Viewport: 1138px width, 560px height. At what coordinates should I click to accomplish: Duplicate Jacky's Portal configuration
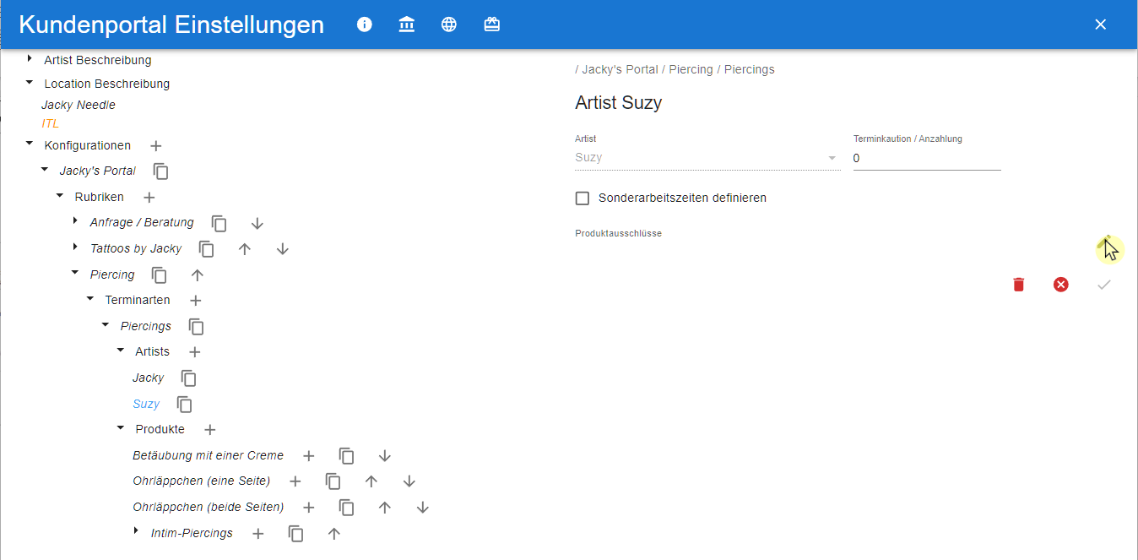tap(161, 171)
